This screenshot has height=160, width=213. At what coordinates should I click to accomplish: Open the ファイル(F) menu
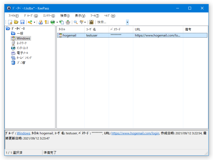pyautogui.click(x=14, y=16)
